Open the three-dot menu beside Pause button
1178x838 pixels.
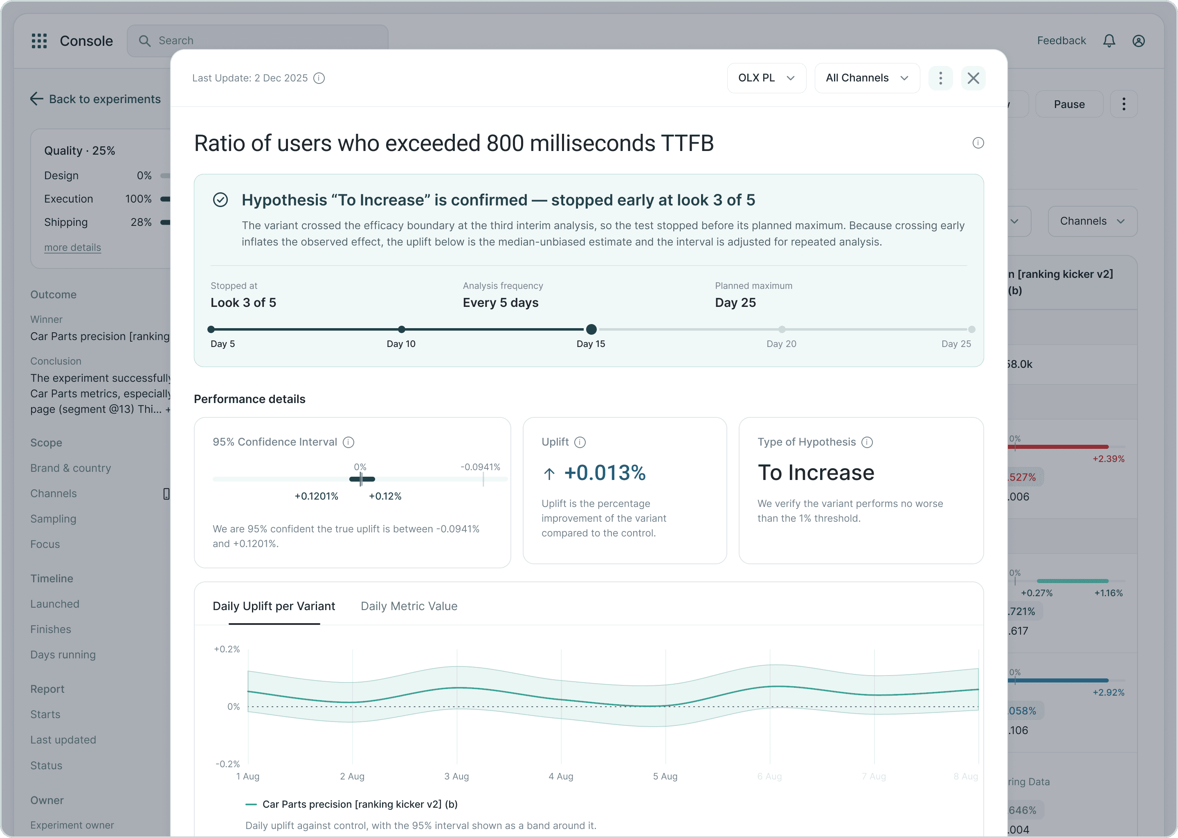coord(1124,104)
